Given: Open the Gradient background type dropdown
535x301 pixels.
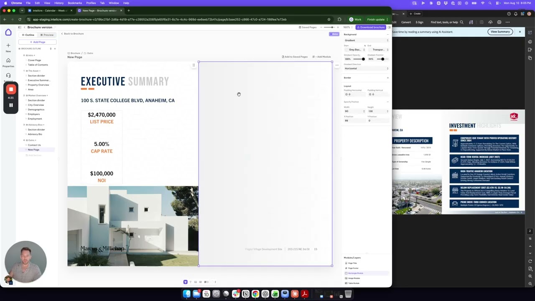Looking at the screenshot, I should tap(367, 40).
